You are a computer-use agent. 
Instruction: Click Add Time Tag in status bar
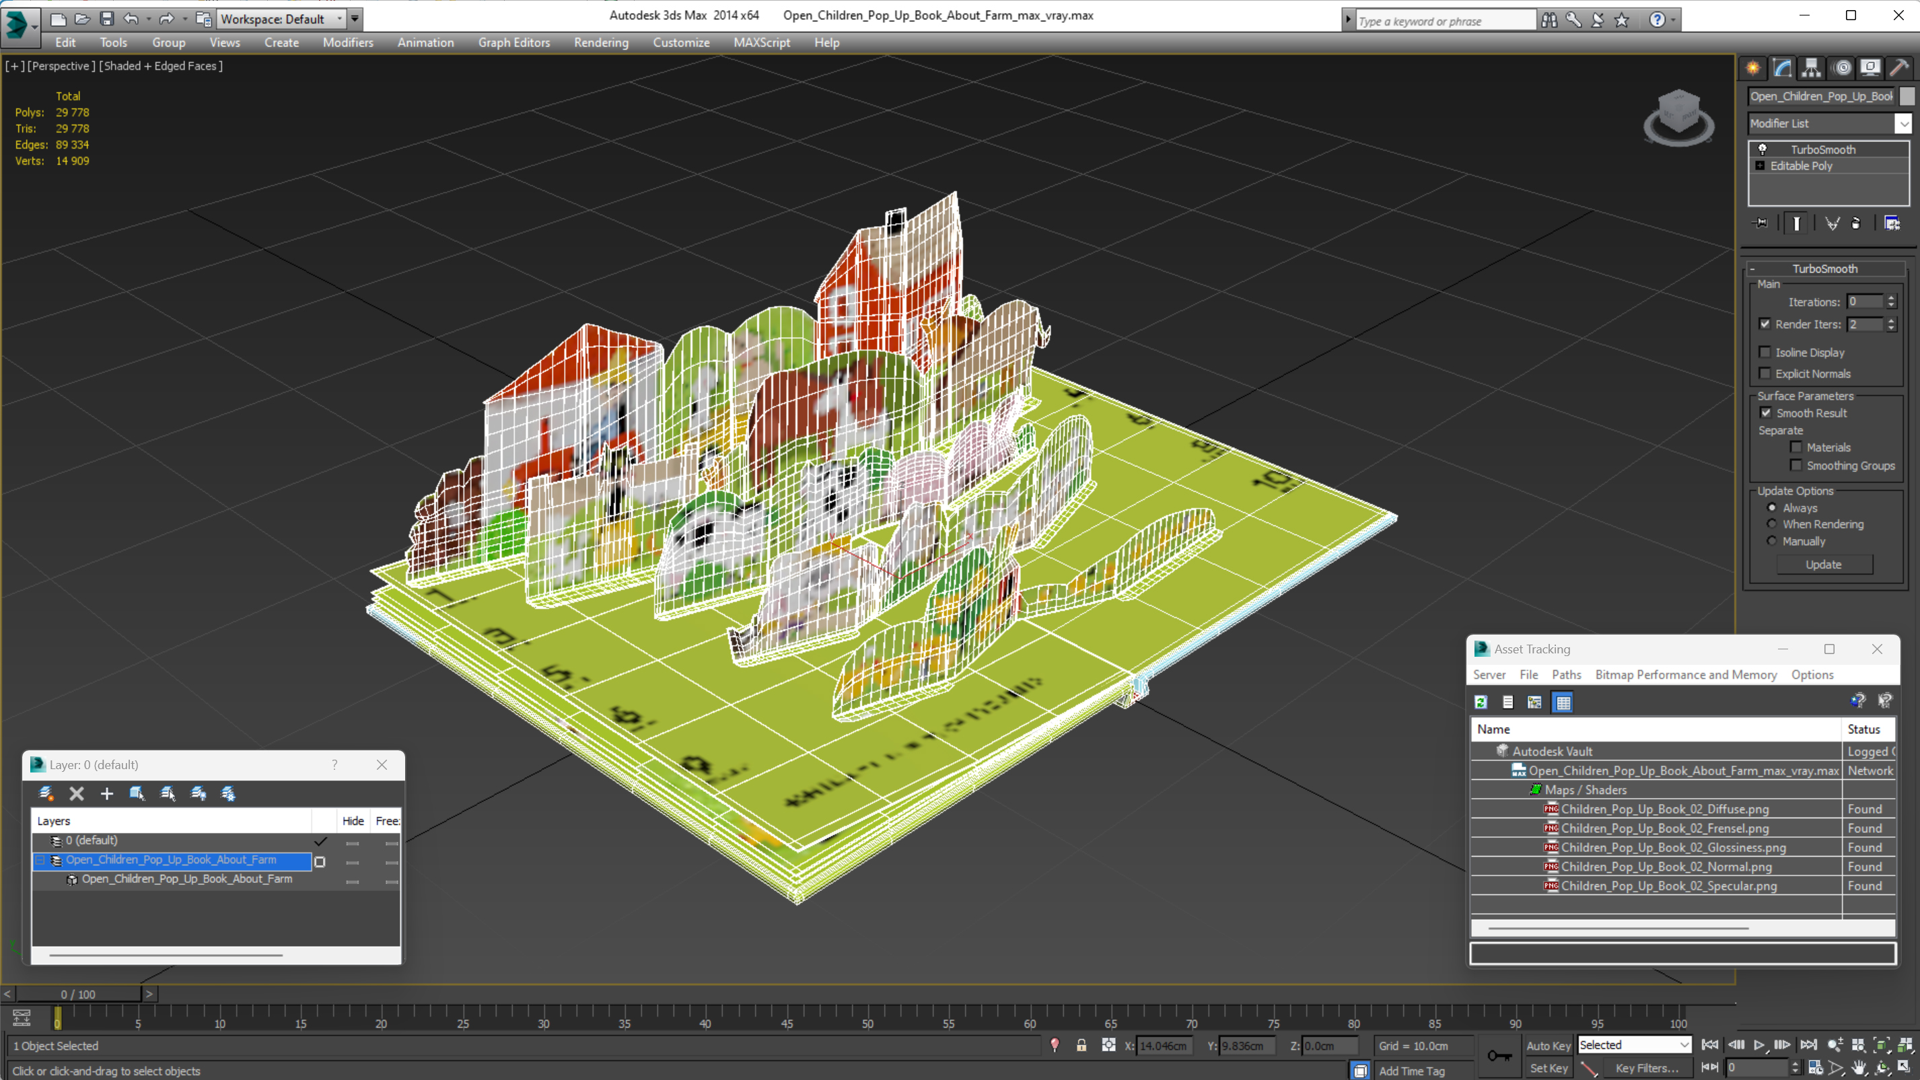coord(1412,1071)
